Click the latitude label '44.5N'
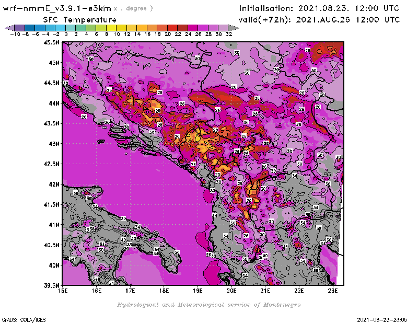 52,83
